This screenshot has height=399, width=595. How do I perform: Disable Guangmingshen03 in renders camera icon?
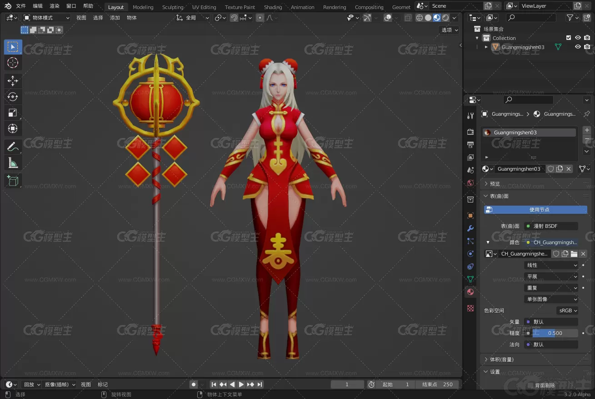[x=587, y=47]
